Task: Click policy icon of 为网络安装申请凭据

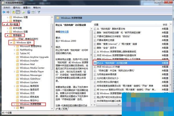Action: coord(95,74)
